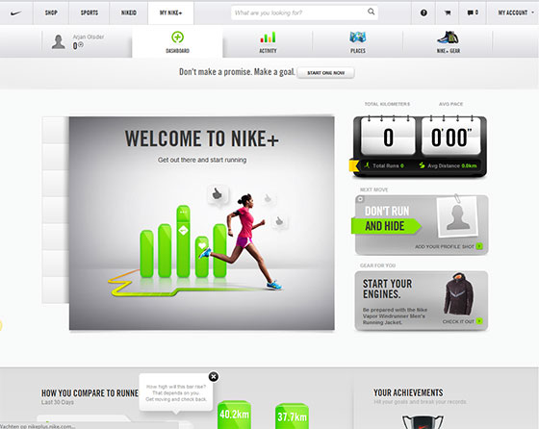The width and height of the screenshot is (539, 429).
Task: Click the user profile avatar icon
Action: point(59,41)
